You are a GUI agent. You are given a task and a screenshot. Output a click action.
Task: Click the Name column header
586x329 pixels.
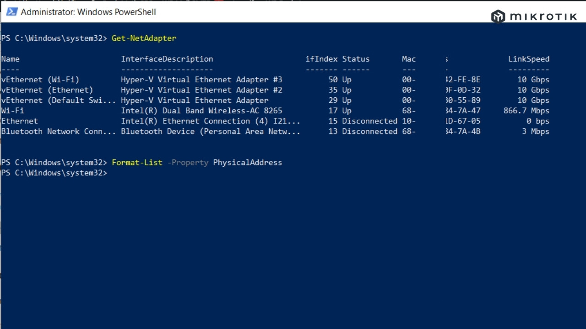pyautogui.click(x=11, y=59)
